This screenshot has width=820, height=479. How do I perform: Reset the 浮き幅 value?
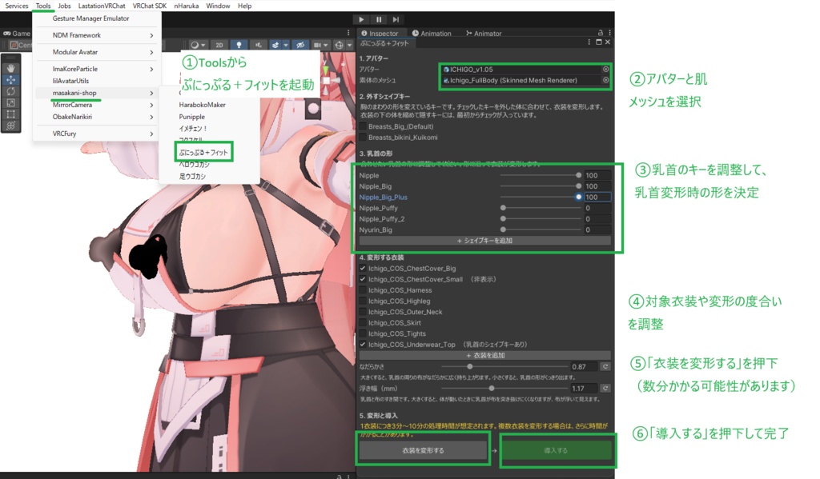tap(605, 389)
